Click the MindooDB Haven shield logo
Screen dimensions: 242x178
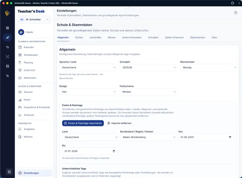(x=7, y=14)
